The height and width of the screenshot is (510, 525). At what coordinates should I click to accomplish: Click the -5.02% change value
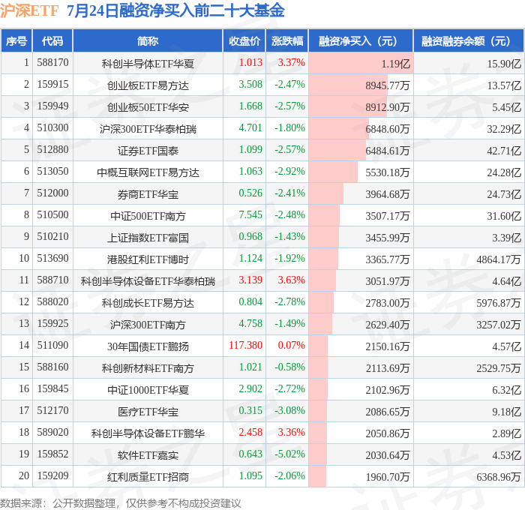(289, 454)
